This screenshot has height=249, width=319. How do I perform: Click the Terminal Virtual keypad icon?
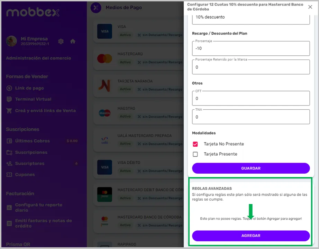(9, 99)
